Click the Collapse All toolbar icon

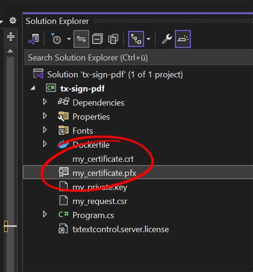97,39
